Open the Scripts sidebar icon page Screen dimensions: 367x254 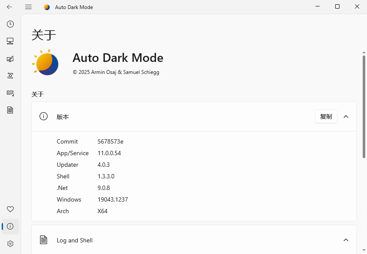click(10, 76)
